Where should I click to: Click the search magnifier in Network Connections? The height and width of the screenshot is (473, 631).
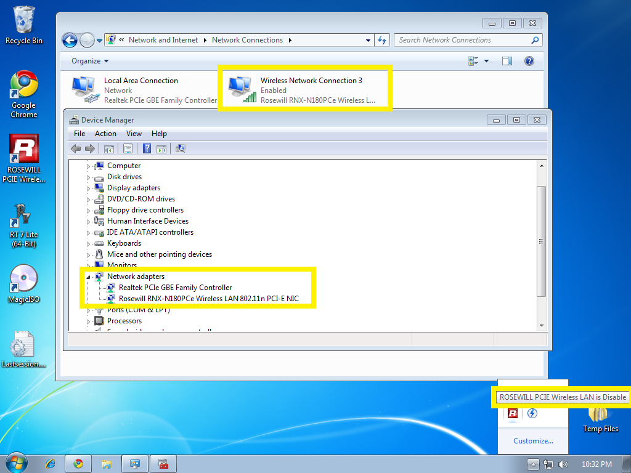click(535, 40)
